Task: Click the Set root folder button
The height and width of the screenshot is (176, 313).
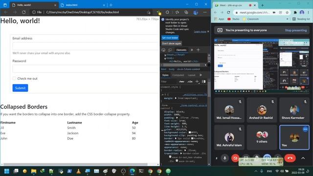Action: click(170, 38)
